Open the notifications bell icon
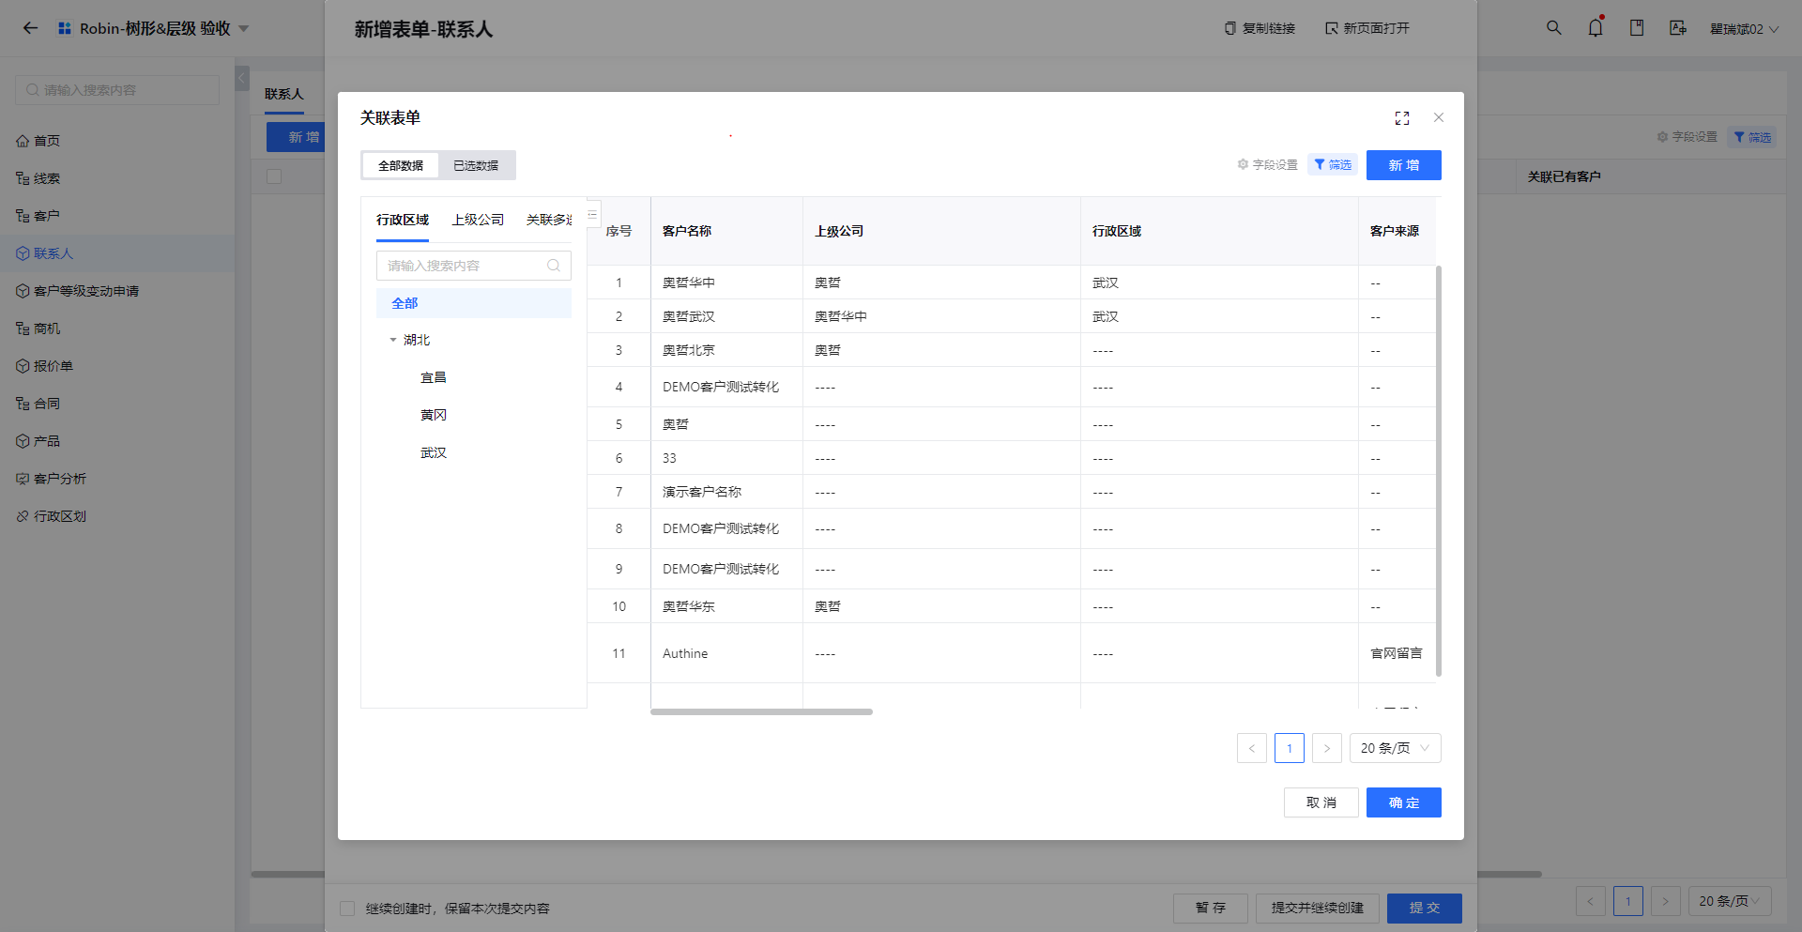1802x932 pixels. [x=1596, y=27]
